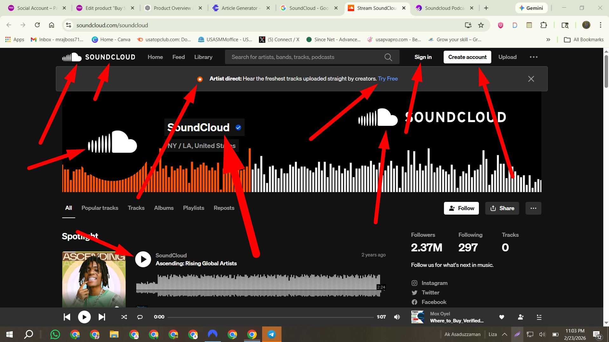Screen dimensions: 609x342
Task: Turn on repeat in the player
Action: tap(140, 317)
